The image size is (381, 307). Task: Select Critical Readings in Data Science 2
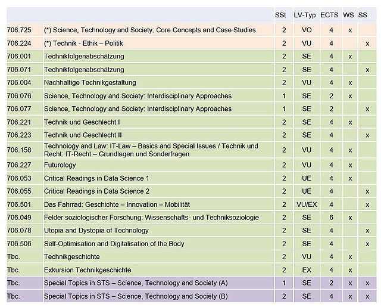[x=96, y=191]
